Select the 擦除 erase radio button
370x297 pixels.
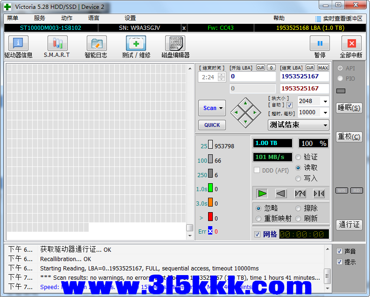298,208
